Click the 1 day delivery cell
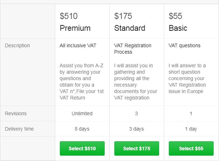 click(191, 129)
